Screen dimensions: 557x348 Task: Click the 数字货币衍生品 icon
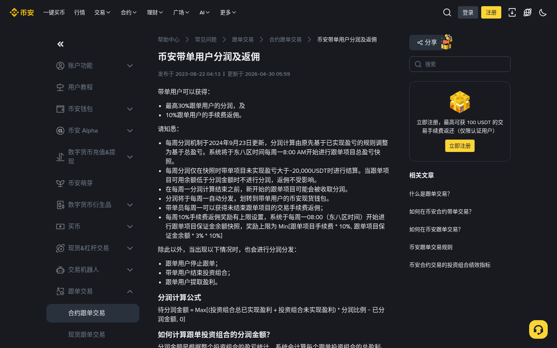tap(60, 205)
